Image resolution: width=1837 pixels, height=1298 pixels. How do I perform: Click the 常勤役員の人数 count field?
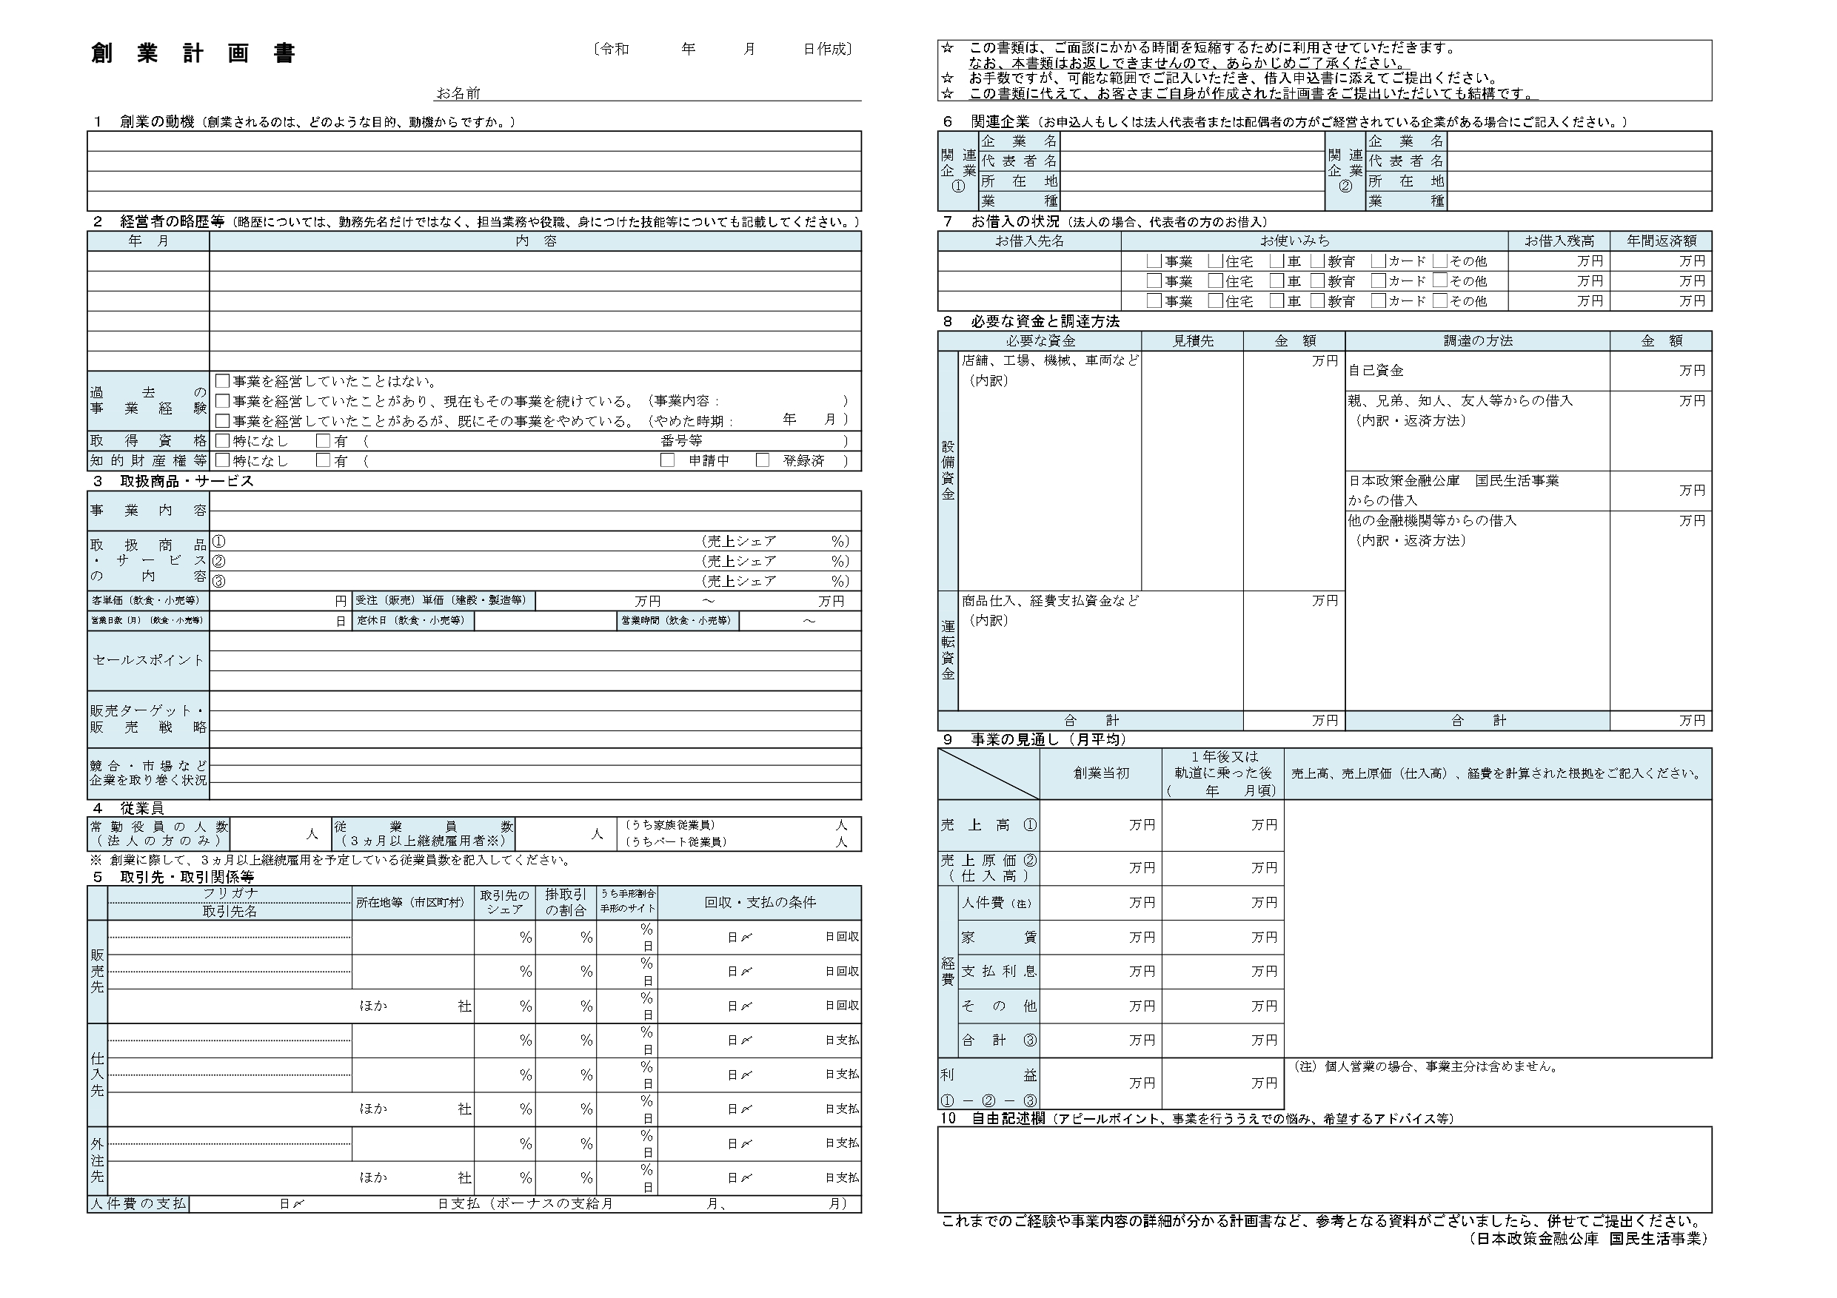point(272,833)
